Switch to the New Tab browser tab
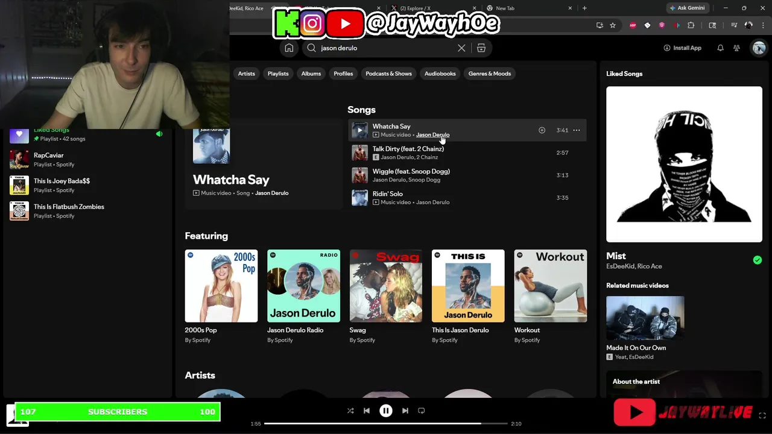This screenshot has height=434, width=772. pyautogui.click(x=528, y=8)
